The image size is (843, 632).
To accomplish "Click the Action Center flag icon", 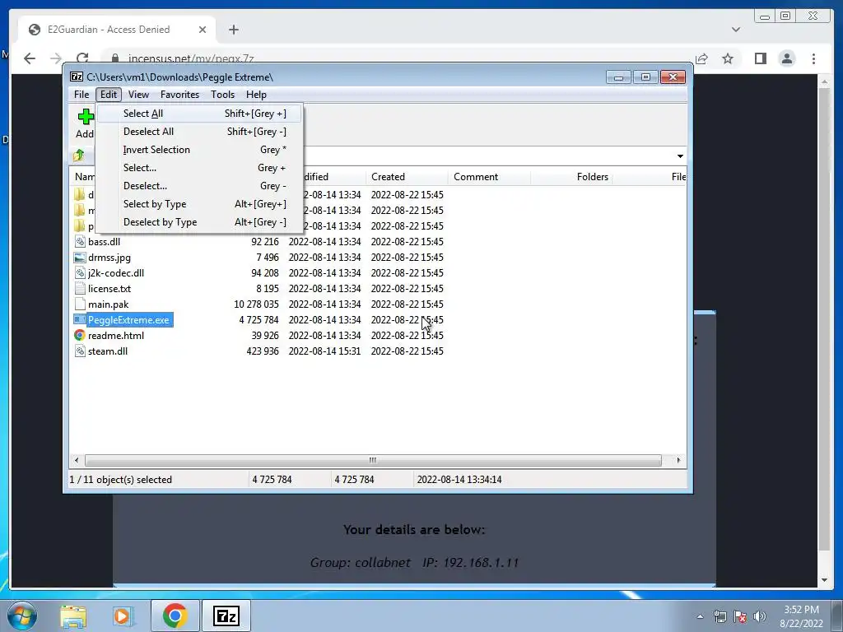I will [x=740, y=616].
